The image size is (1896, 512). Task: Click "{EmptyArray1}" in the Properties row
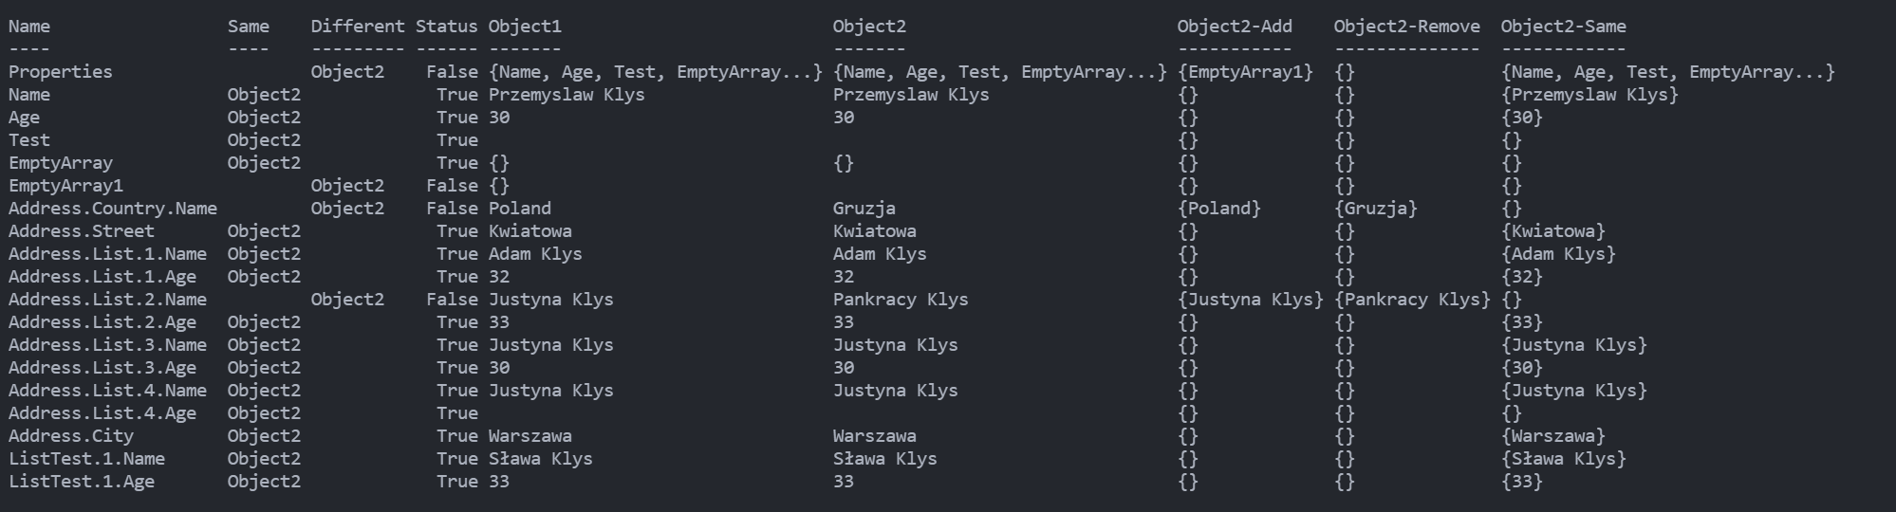(1245, 72)
